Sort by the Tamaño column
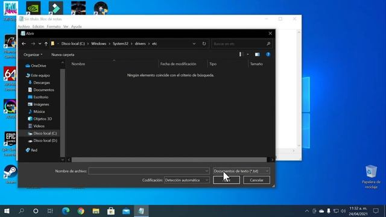This screenshot has width=386, height=217. pyautogui.click(x=256, y=64)
